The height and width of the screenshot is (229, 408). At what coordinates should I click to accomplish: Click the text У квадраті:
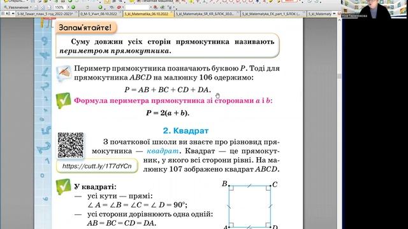pyautogui.click(x=95, y=186)
